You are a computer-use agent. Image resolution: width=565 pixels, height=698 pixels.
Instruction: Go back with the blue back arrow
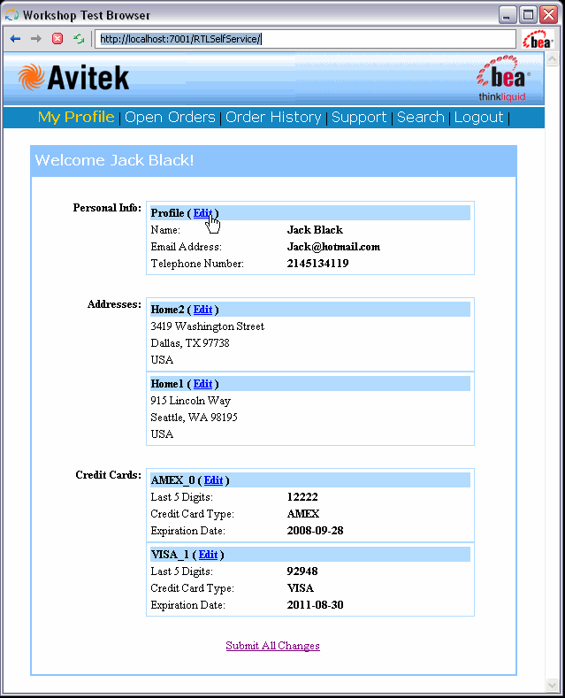tap(15, 39)
